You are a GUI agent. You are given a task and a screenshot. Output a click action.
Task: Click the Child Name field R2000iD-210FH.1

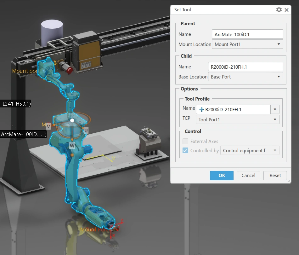(245, 67)
